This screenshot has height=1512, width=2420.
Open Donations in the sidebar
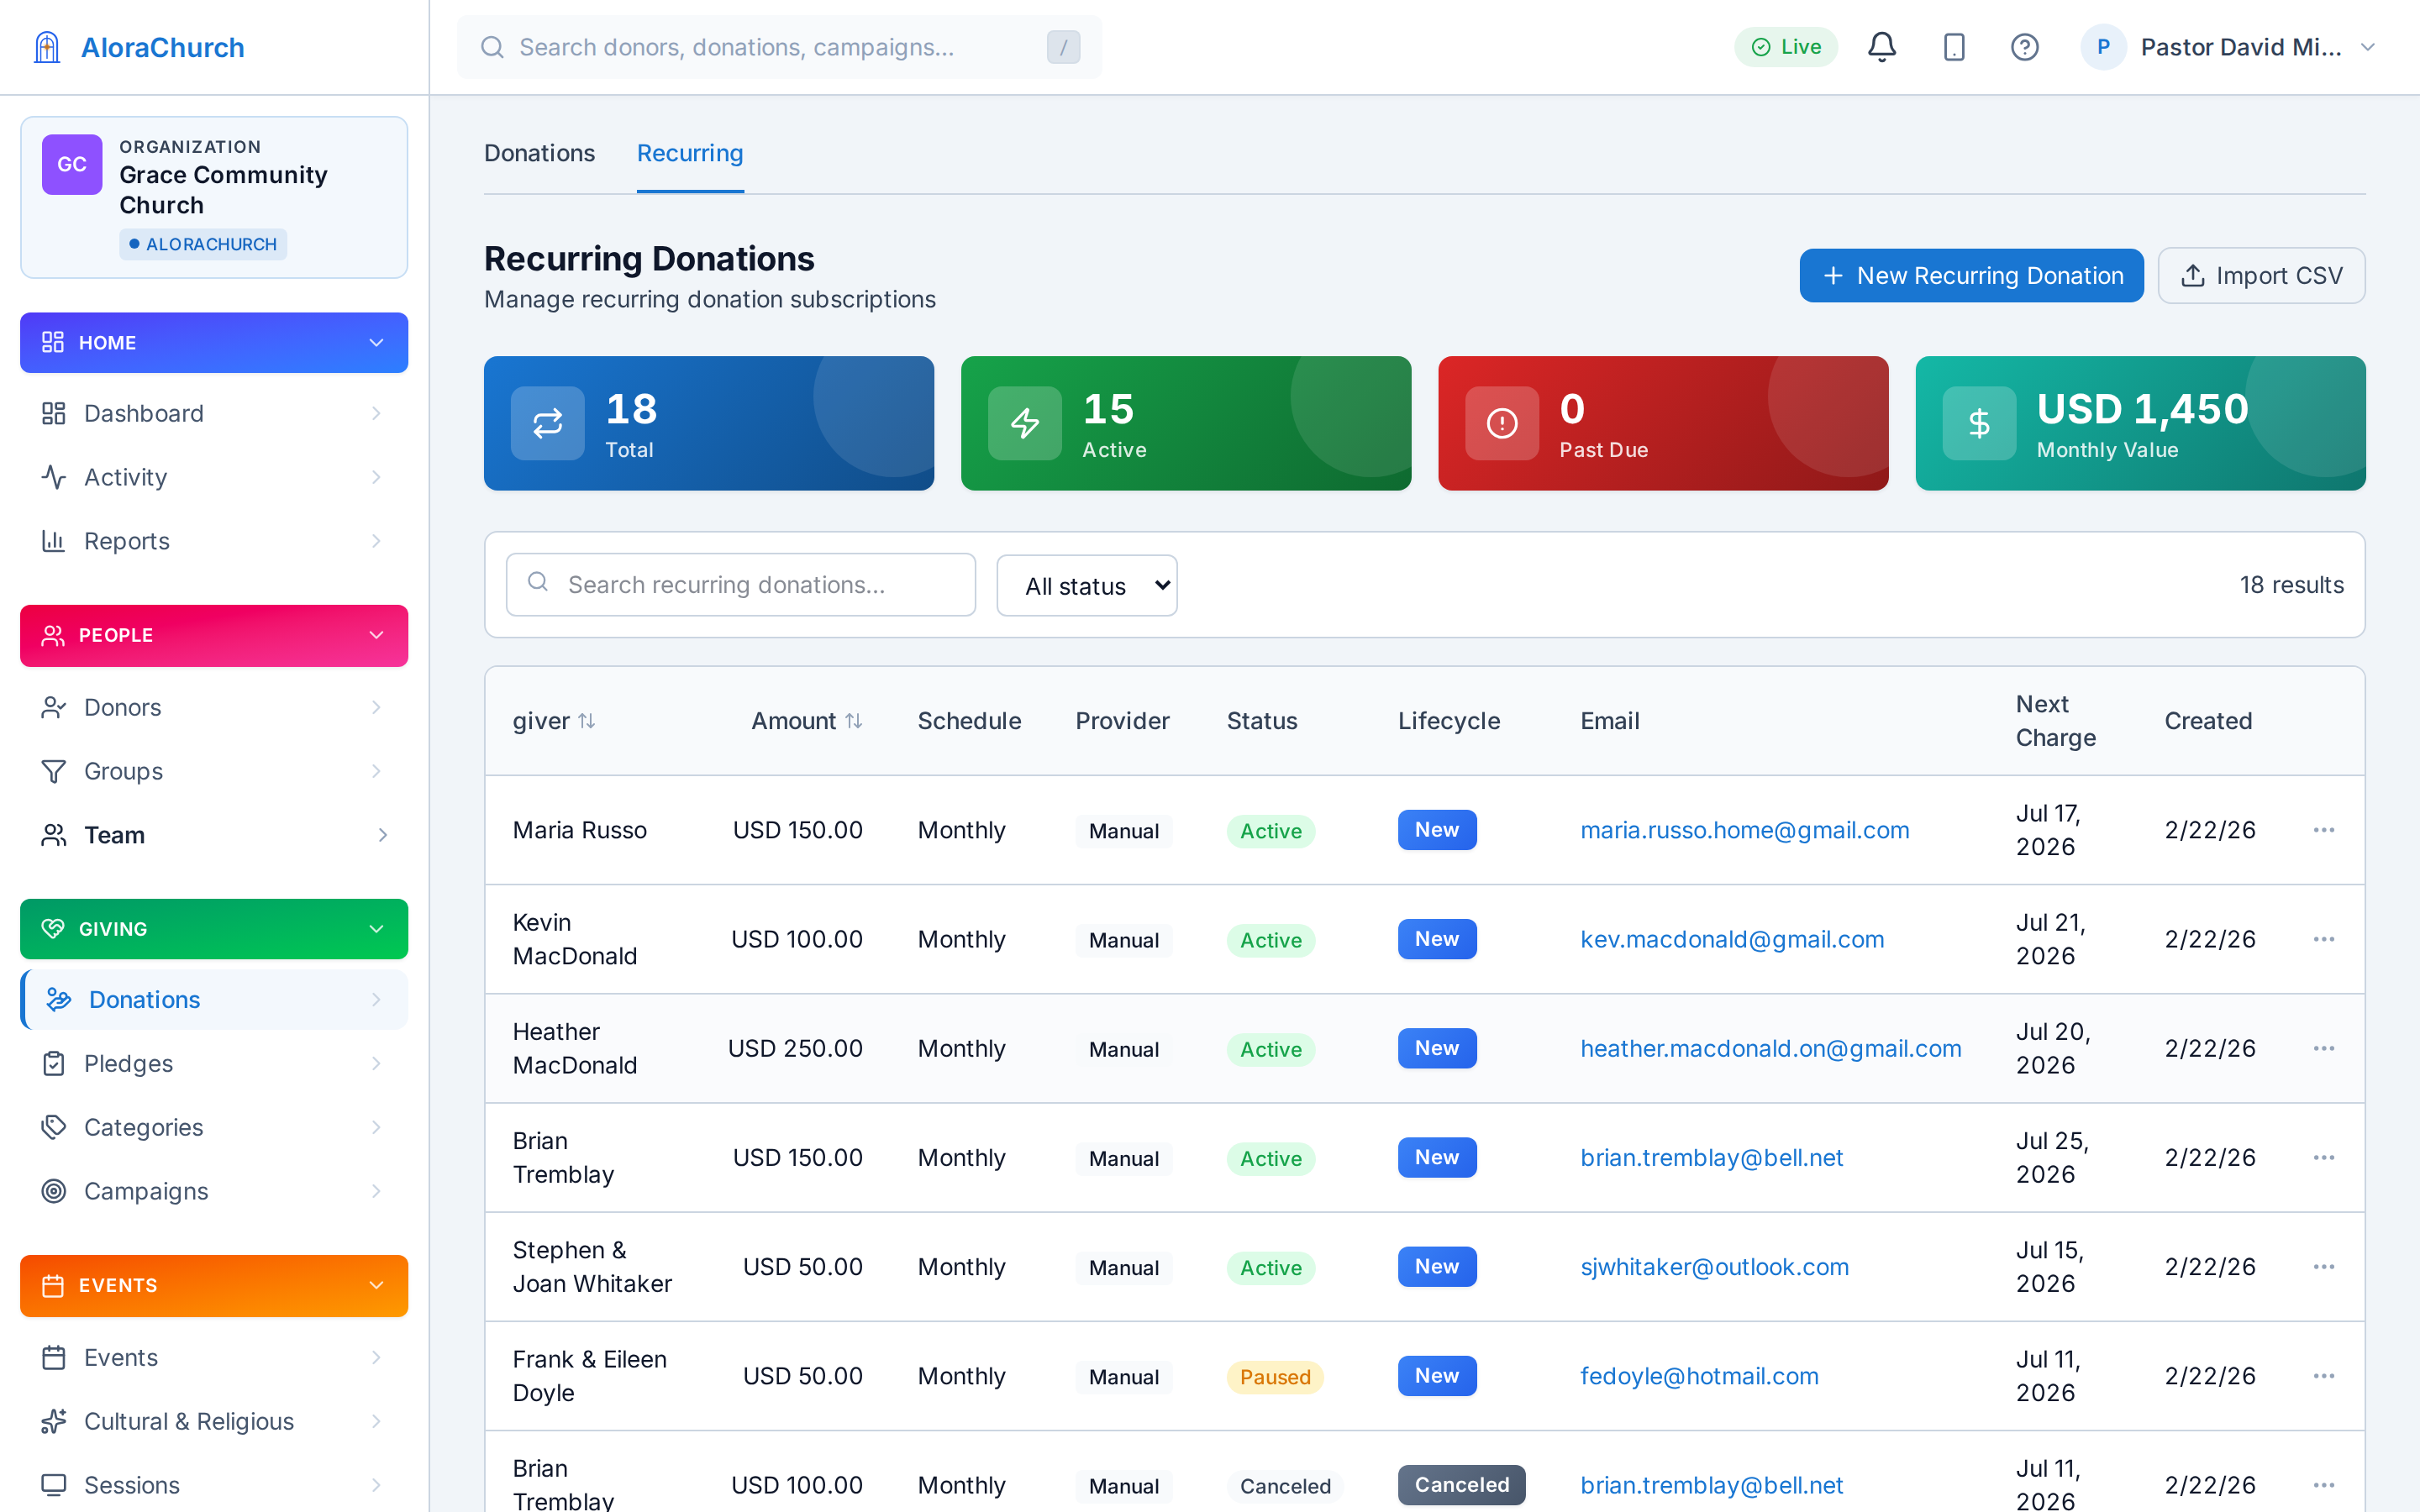click(x=214, y=999)
